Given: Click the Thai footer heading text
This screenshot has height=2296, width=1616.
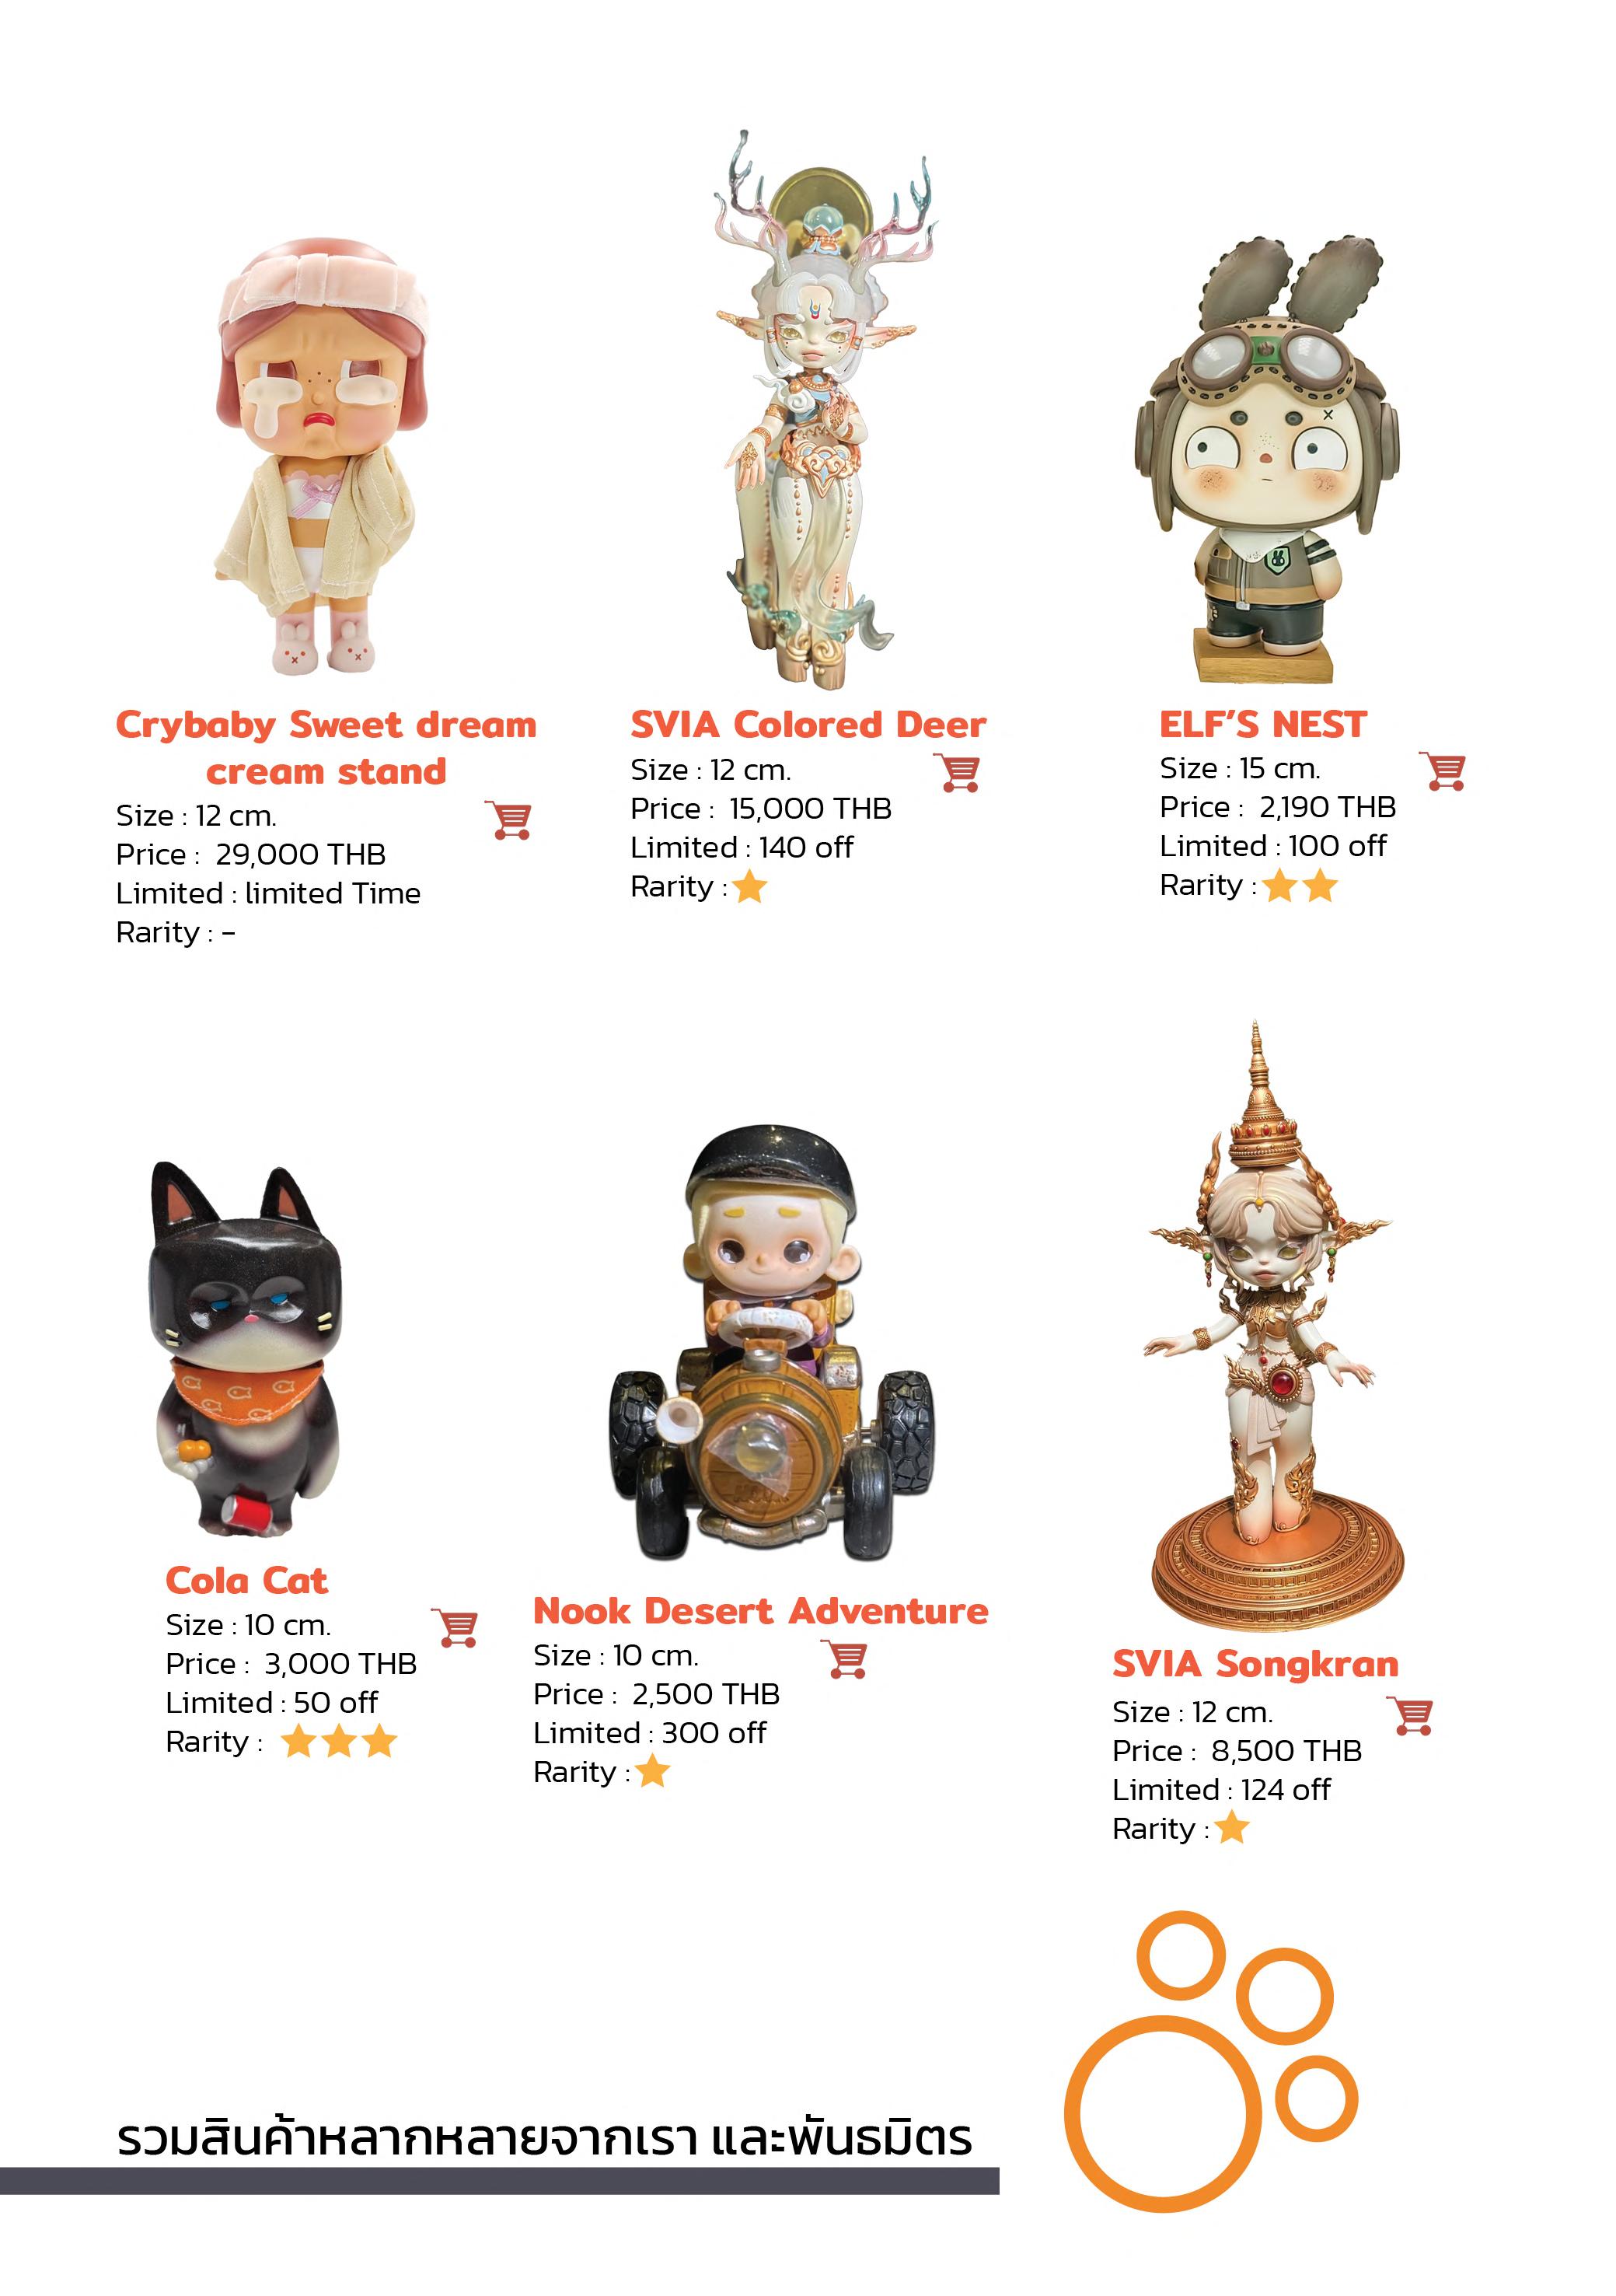Looking at the screenshot, I should pos(544,2137).
